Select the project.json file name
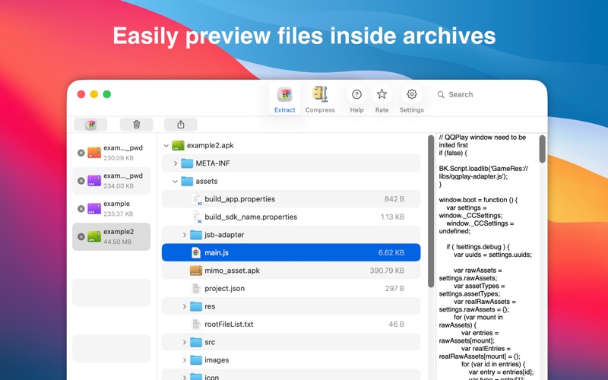Image resolution: width=608 pixels, height=380 pixels. tap(224, 288)
